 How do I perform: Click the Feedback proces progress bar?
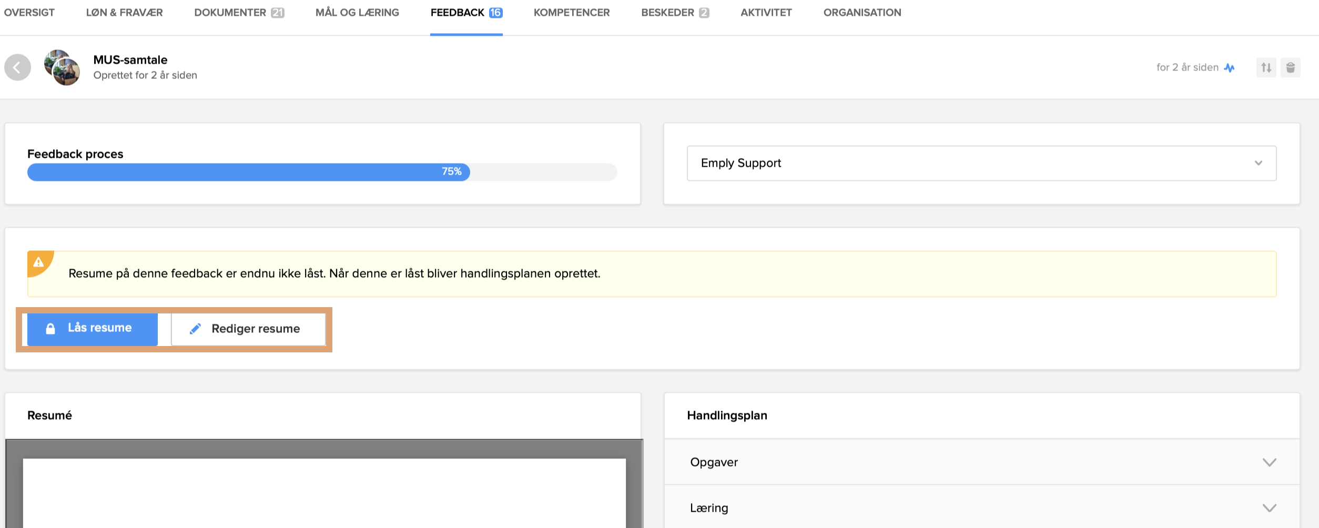point(322,172)
